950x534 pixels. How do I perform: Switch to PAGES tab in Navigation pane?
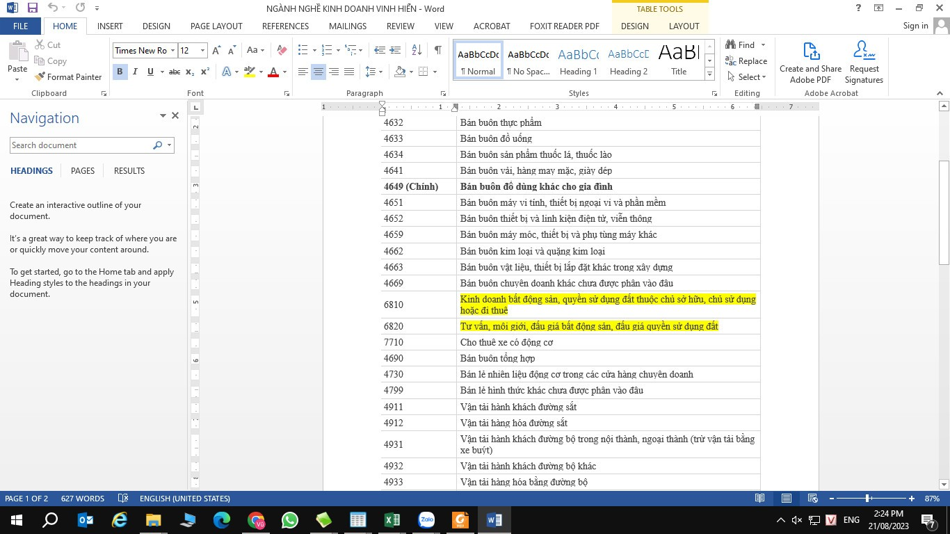click(x=83, y=170)
